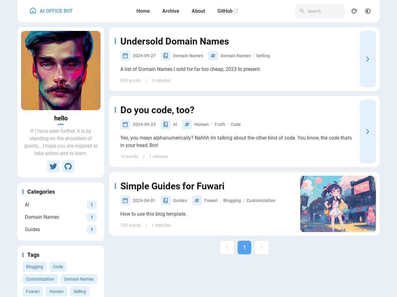Open the Guides category link on third post
This screenshot has width=397, height=297.
pos(180,200)
